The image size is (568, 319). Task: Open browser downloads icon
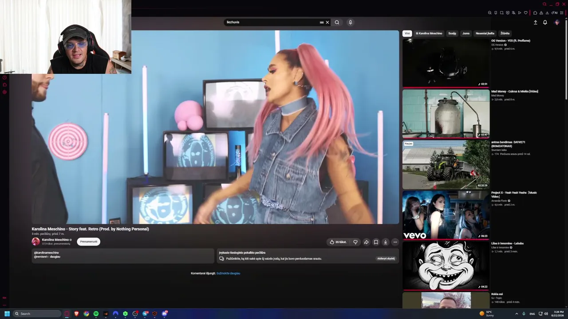pyautogui.click(x=547, y=13)
